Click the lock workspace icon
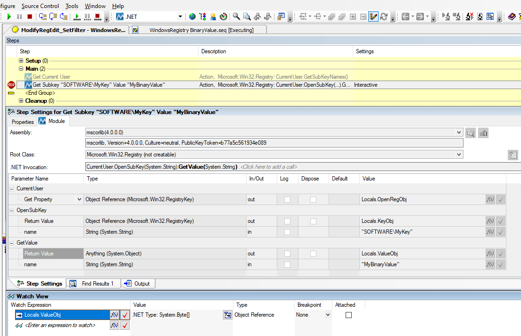This screenshot has width=521, height=336. click(281, 16)
